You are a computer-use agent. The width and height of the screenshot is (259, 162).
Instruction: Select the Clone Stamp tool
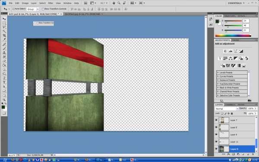click(x=4, y=53)
